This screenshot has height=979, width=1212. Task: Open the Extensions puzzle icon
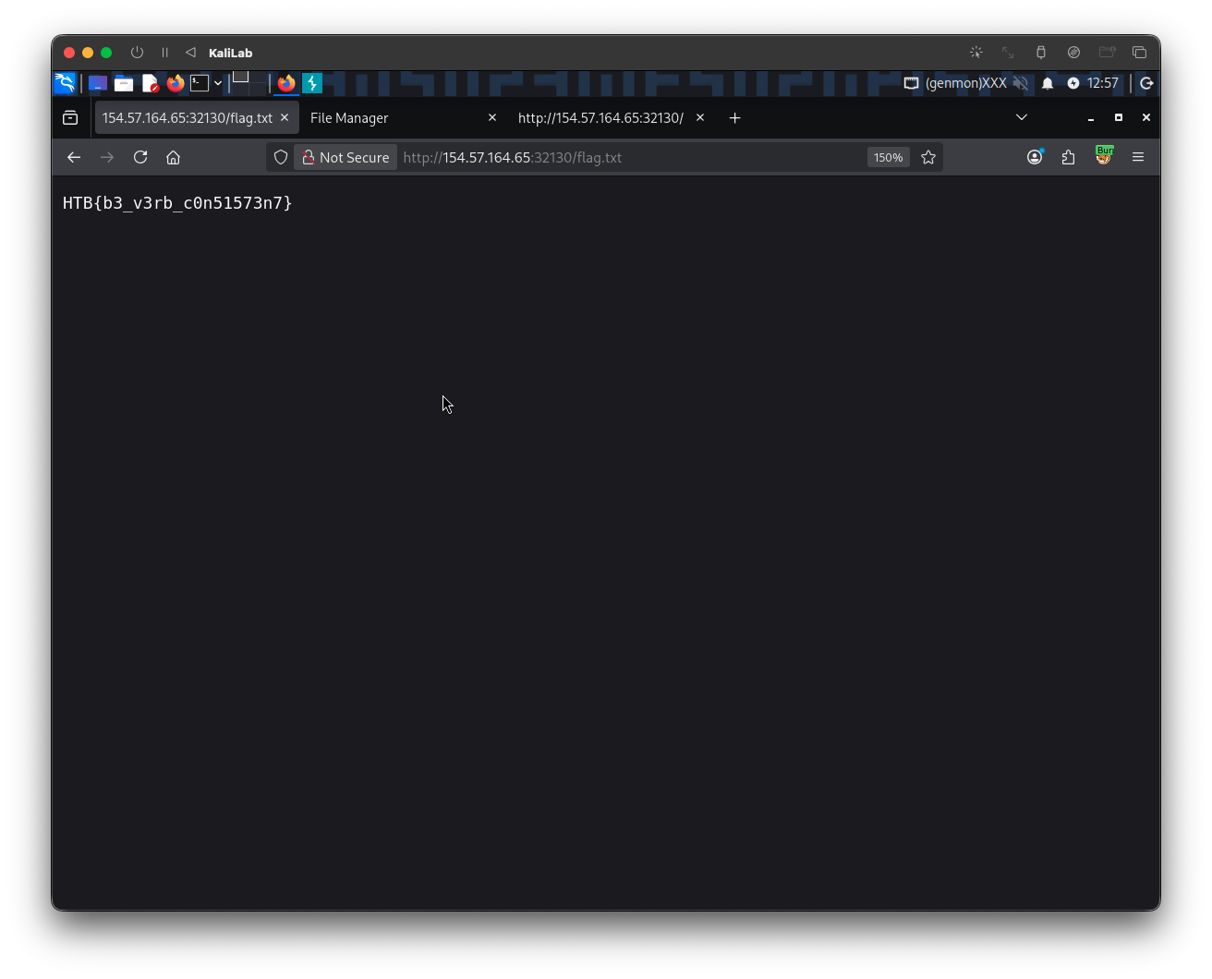point(1069,157)
